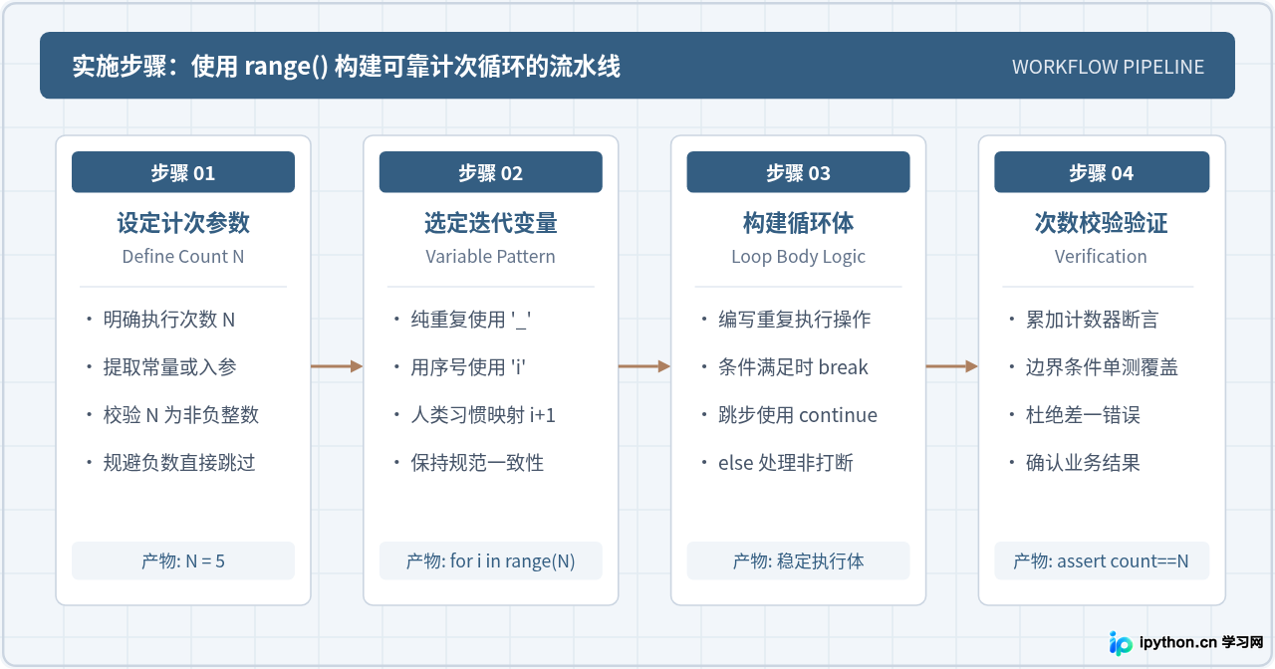Click the bullet '校验 N 为非负整数'

click(x=181, y=415)
